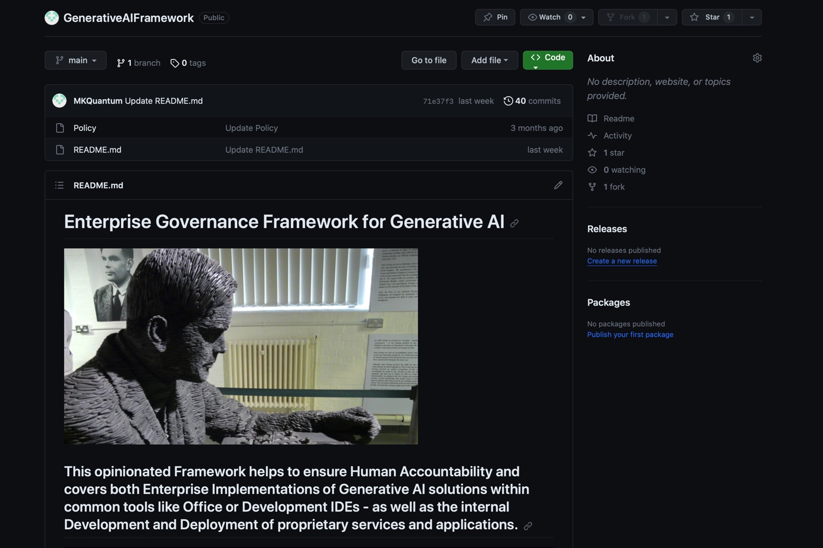Image resolution: width=823 pixels, height=548 pixels.
Task: Pin the repository
Action: (494, 17)
